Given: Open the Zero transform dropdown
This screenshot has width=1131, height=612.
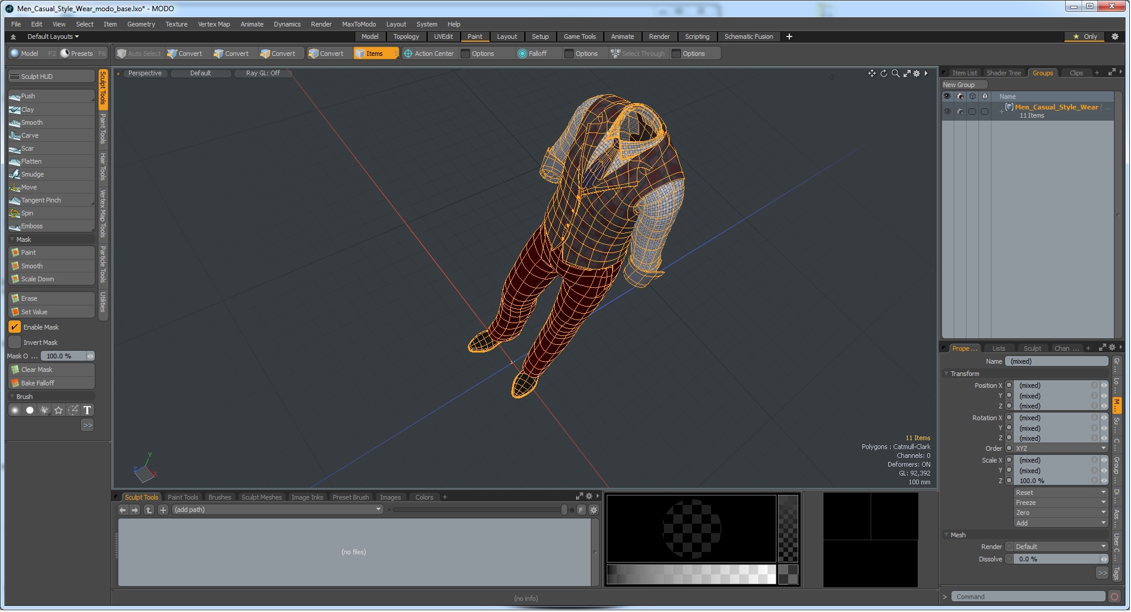Looking at the screenshot, I should pyautogui.click(x=1060, y=513).
